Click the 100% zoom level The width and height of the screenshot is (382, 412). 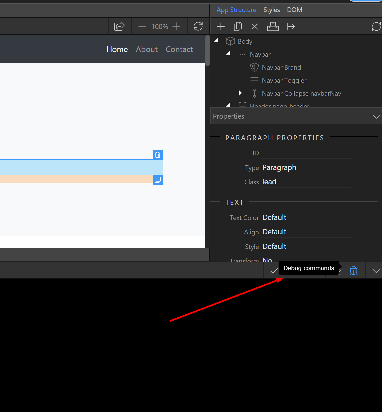[x=160, y=27]
